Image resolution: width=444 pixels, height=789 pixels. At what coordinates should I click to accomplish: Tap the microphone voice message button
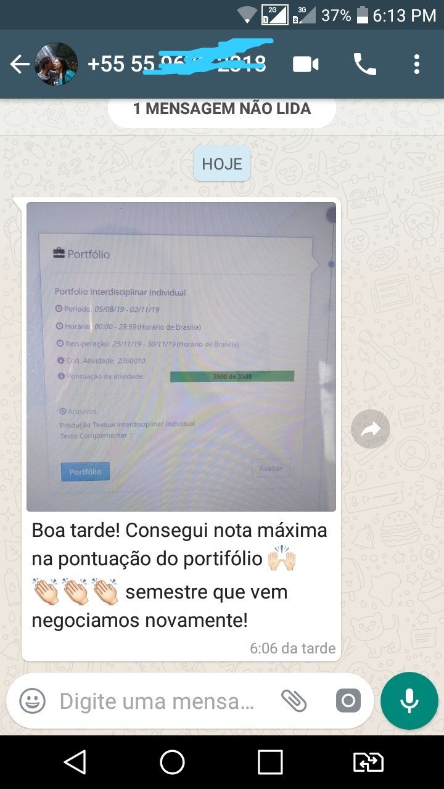(x=409, y=701)
